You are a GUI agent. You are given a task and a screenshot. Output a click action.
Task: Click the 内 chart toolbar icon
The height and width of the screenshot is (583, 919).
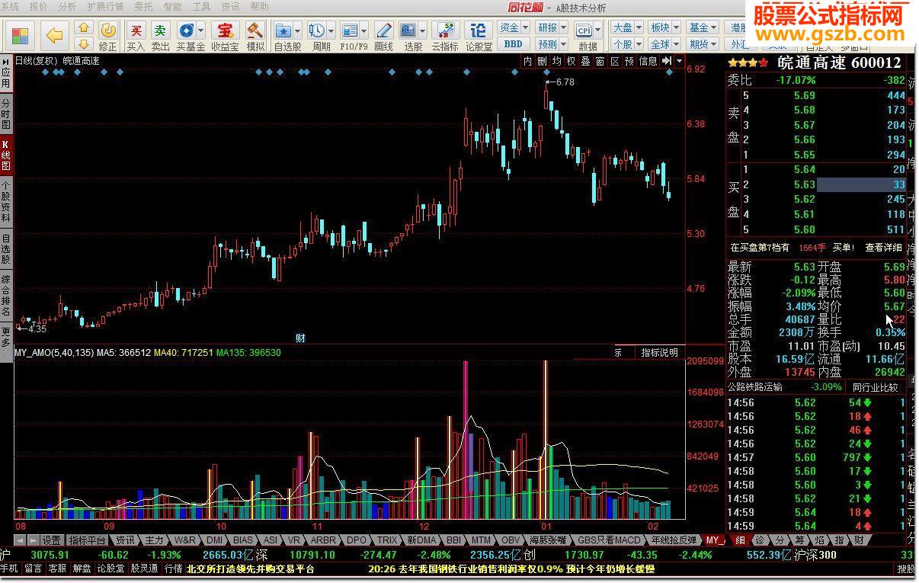coord(528,61)
